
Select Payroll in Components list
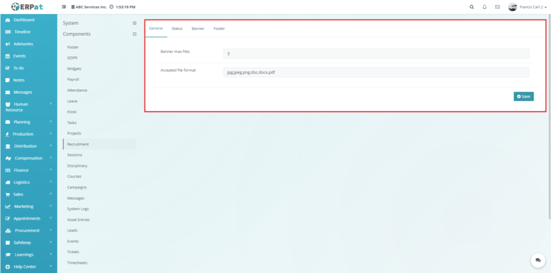73,79
